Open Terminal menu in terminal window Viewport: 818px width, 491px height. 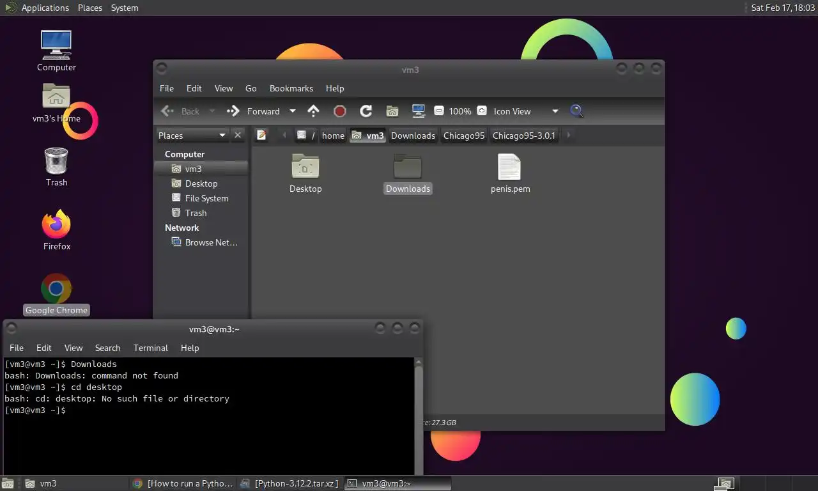(x=151, y=348)
